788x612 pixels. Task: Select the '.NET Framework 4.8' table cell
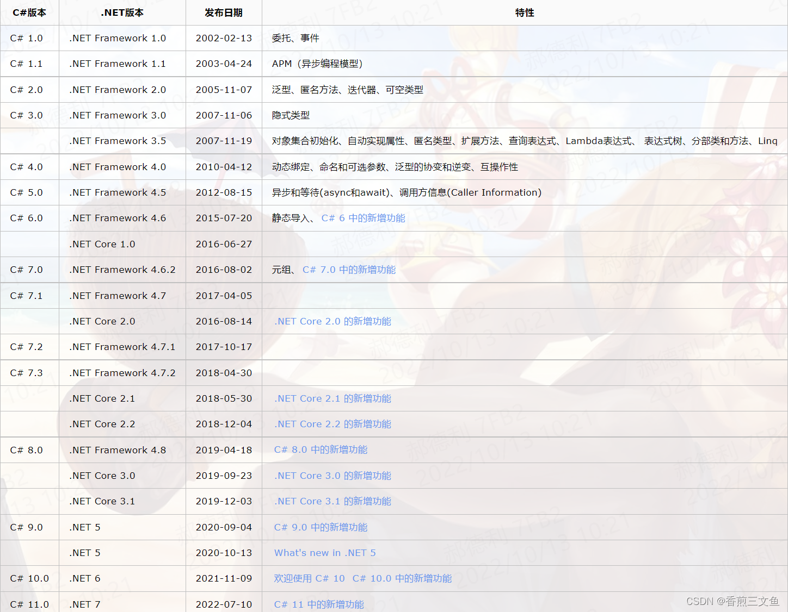click(x=117, y=449)
